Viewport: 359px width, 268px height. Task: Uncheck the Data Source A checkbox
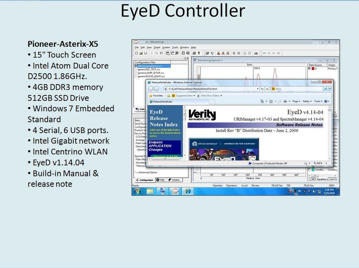309,68
